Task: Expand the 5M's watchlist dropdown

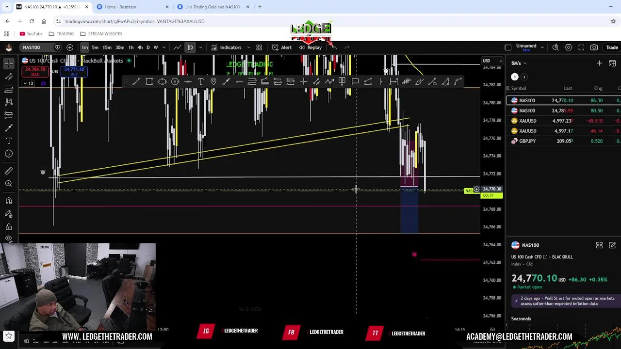Action: (x=519, y=63)
